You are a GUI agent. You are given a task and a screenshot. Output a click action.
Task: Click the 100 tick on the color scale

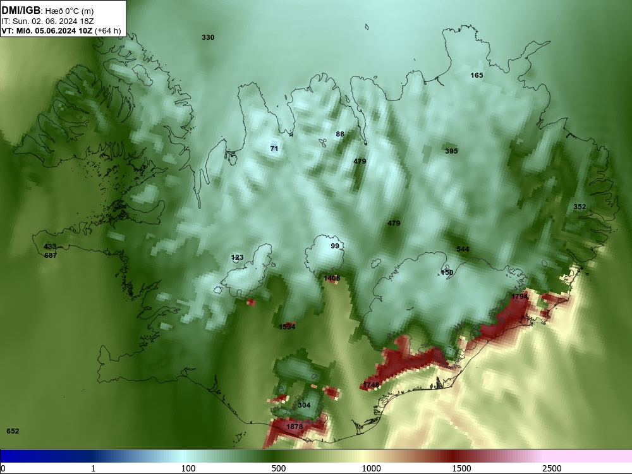tap(188, 468)
